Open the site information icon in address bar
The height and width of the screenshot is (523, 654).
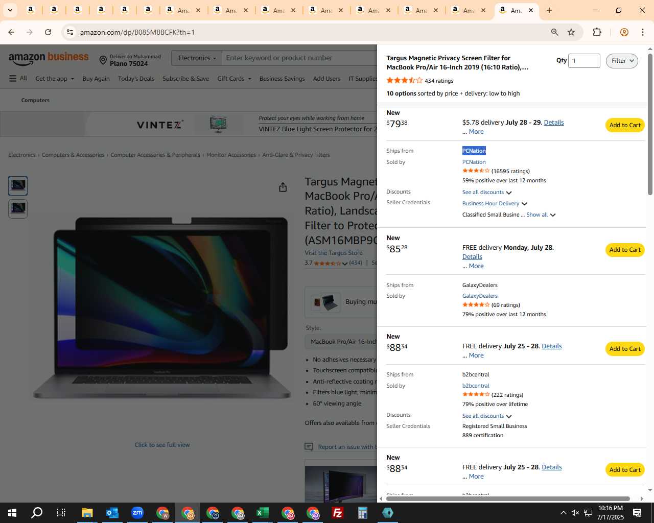pyautogui.click(x=70, y=32)
